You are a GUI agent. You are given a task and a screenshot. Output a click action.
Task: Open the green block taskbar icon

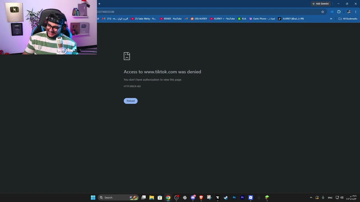(x=267, y=198)
